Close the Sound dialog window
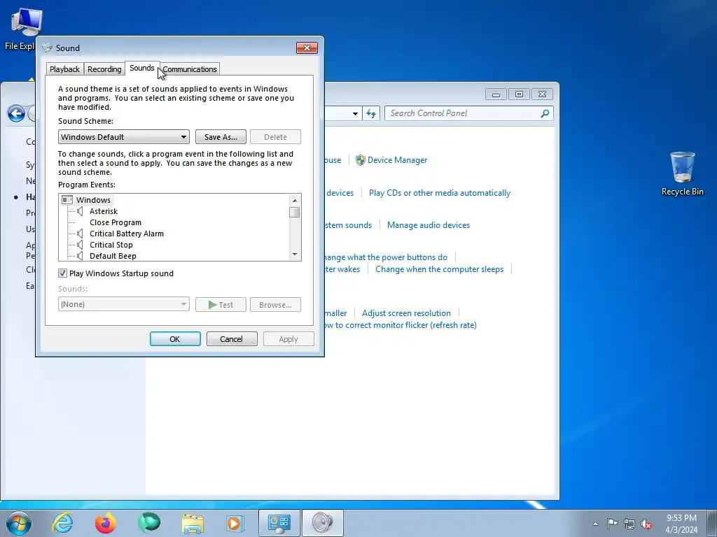 tap(307, 48)
